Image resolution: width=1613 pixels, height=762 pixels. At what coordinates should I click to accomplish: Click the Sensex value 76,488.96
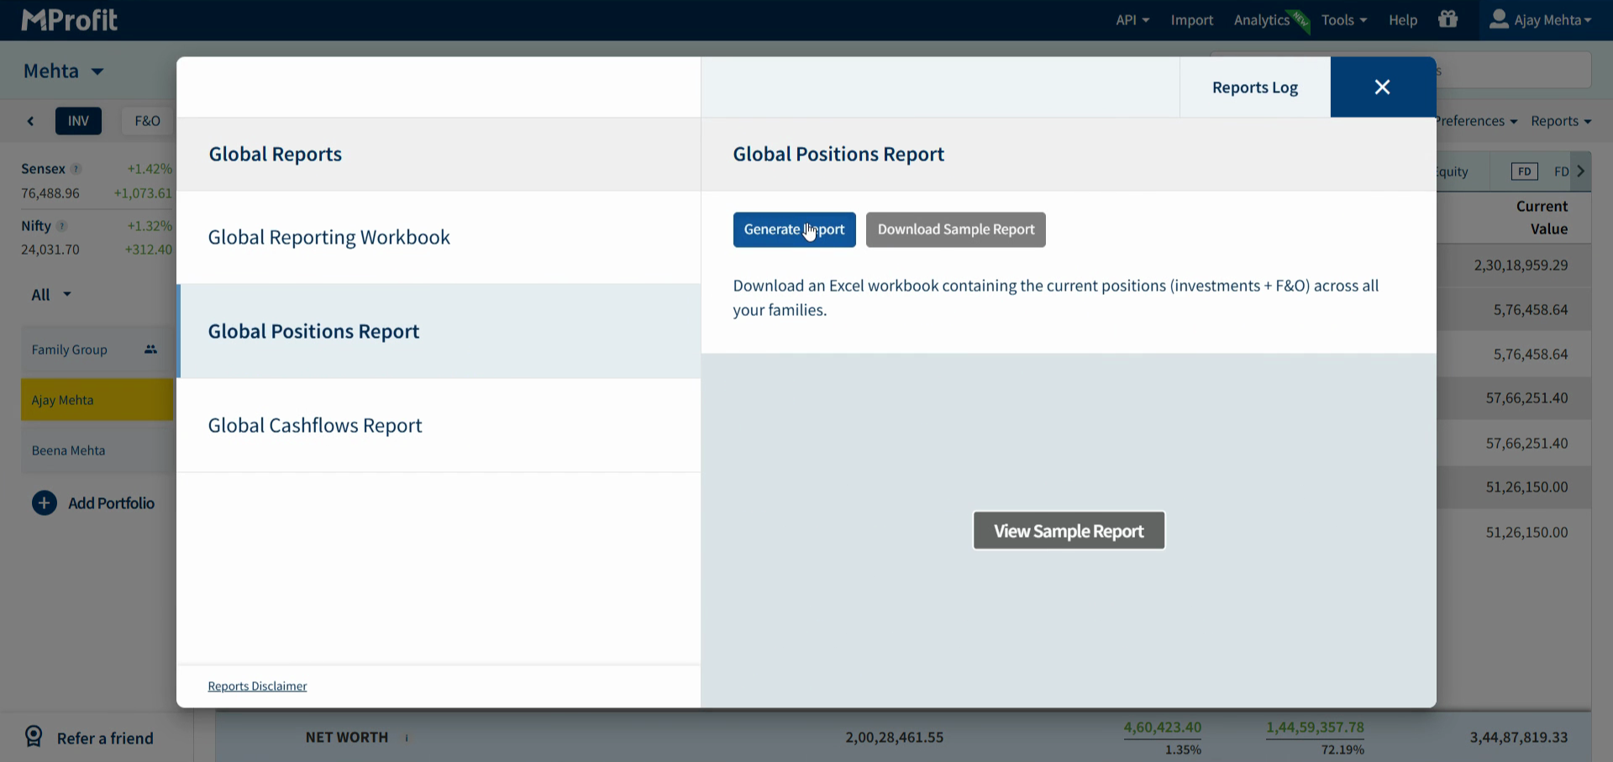click(50, 193)
